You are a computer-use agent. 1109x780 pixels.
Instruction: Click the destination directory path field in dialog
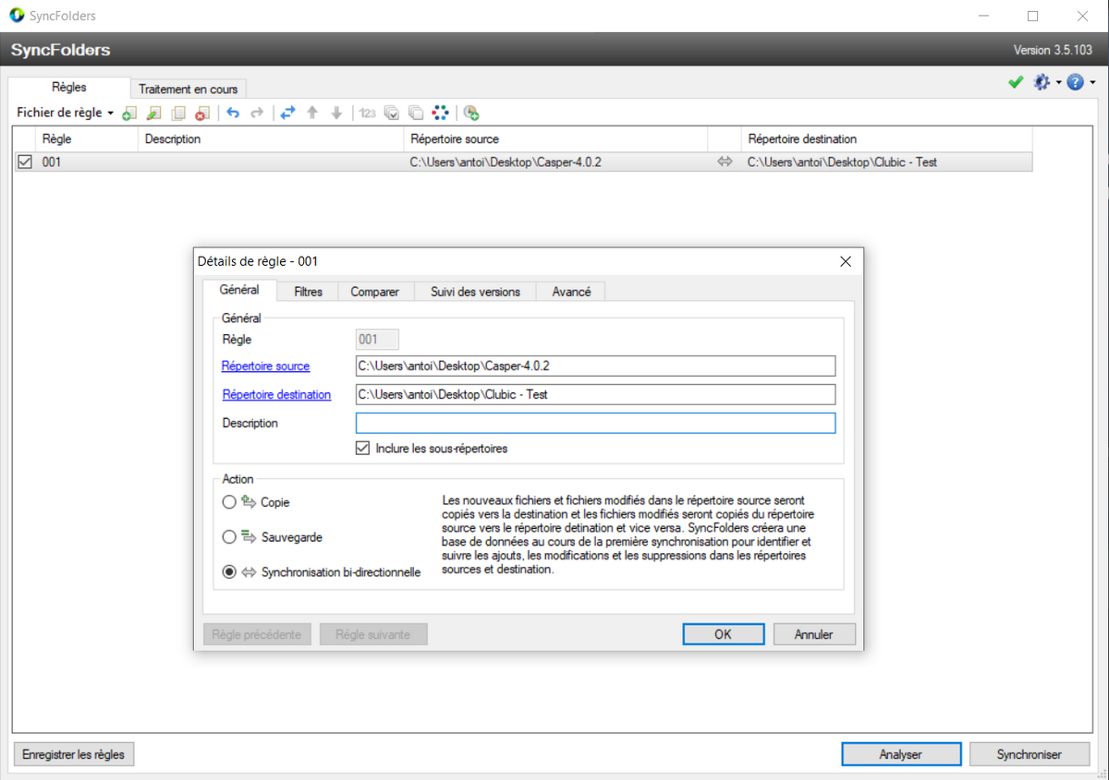click(595, 394)
